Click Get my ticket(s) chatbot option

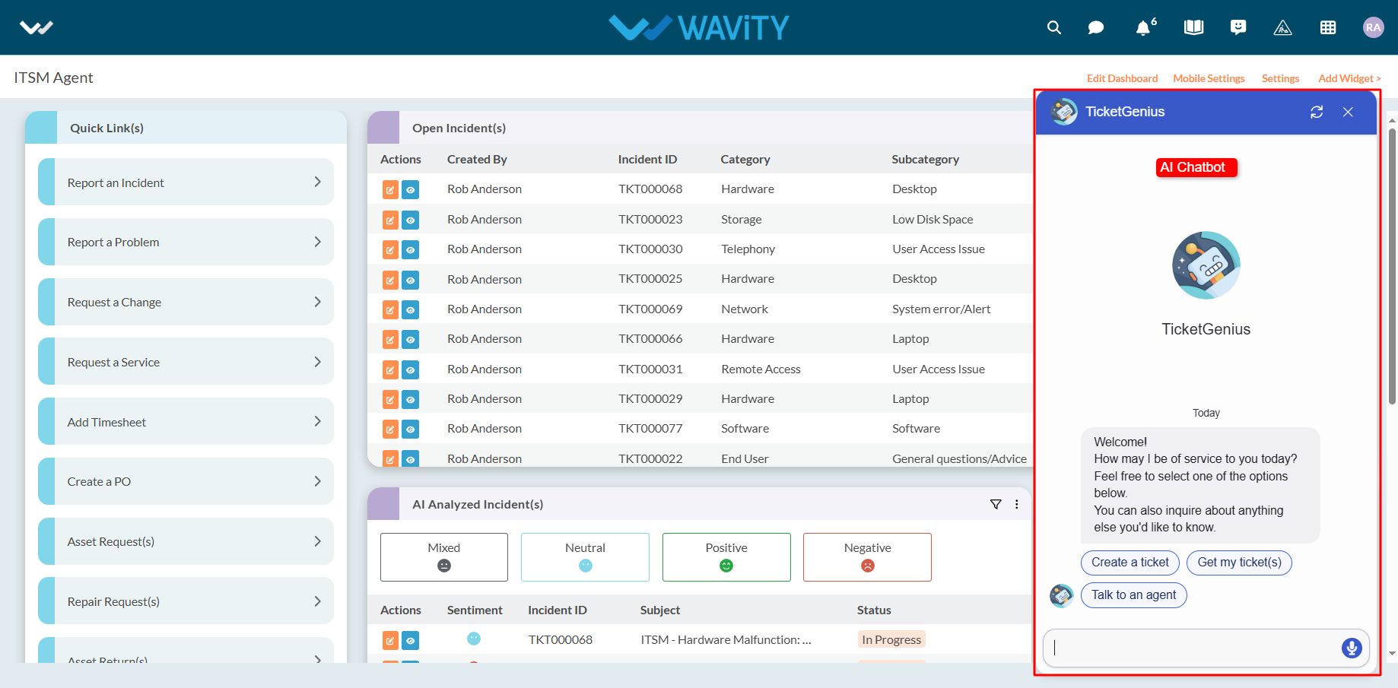pos(1239,563)
